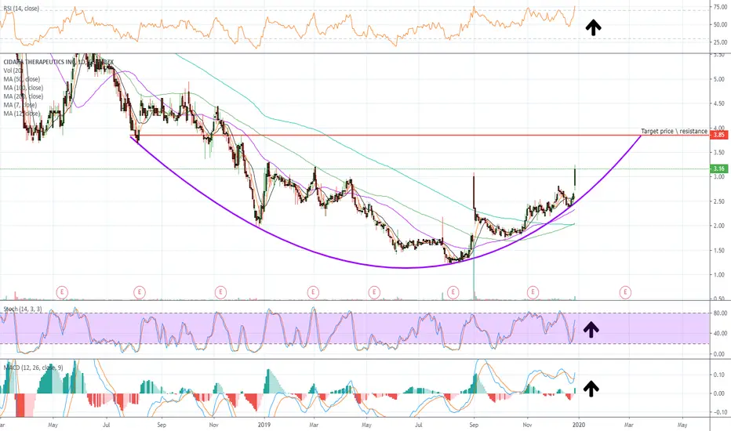Click the 25.00 level on RSI scale
Viewport: 731px width, 431px height.
pos(720,42)
